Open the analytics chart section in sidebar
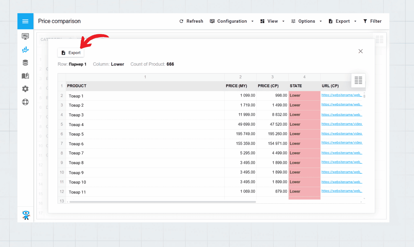The image size is (414, 247). click(x=25, y=49)
